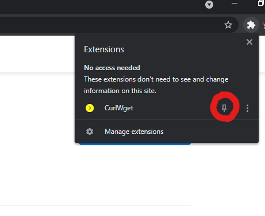The height and width of the screenshot is (216, 265).
Task: Bookmark this page with the star icon
Action: [228, 25]
